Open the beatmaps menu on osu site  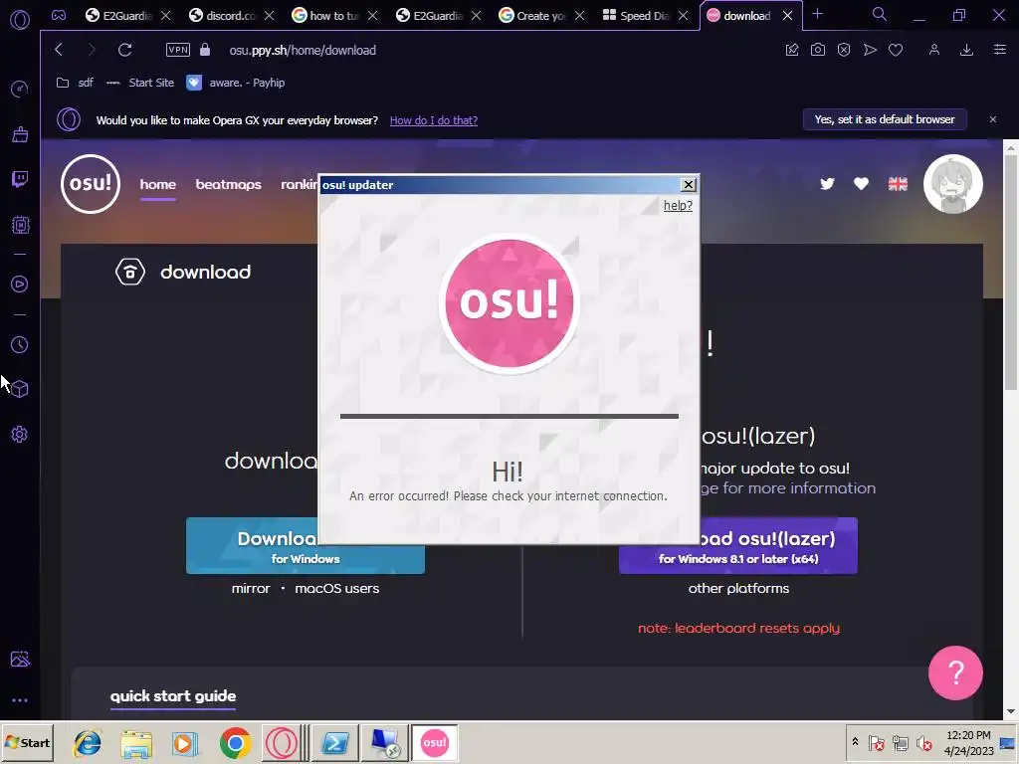pos(228,184)
